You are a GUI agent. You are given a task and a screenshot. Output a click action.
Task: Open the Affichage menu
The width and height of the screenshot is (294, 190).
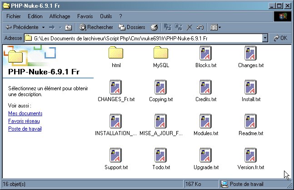coord(60,16)
